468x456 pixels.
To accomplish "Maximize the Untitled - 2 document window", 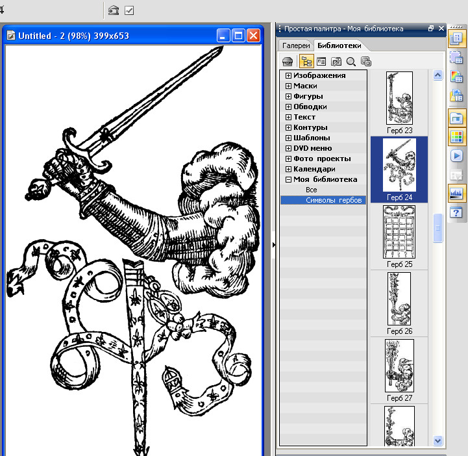I will (x=238, y=36).
